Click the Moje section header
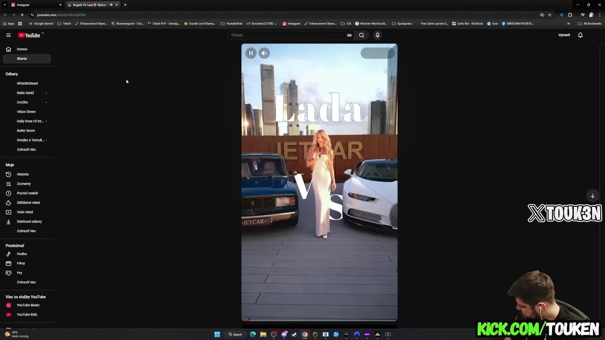 pos(10,165)
